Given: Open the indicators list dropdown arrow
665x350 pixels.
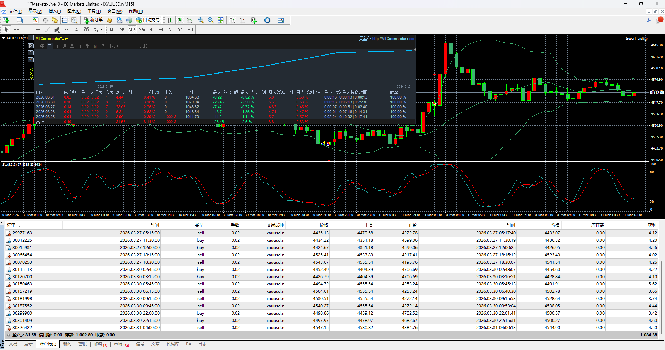Looking at the screenshot, I should pyautogui.click(x=260, y=20).
